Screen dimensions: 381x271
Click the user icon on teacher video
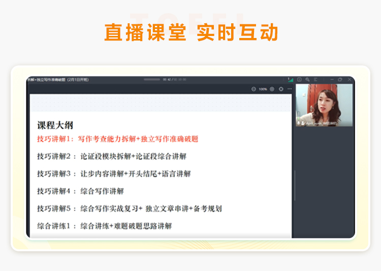click(x=303, y=123)
